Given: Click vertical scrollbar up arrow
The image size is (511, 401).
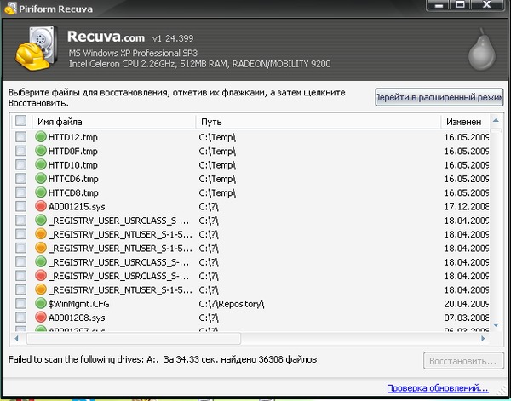Looking at the screenshot, I should 496,121.
